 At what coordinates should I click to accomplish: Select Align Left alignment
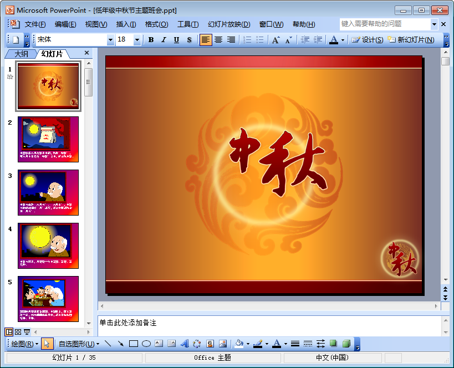(x=206, y=40)
